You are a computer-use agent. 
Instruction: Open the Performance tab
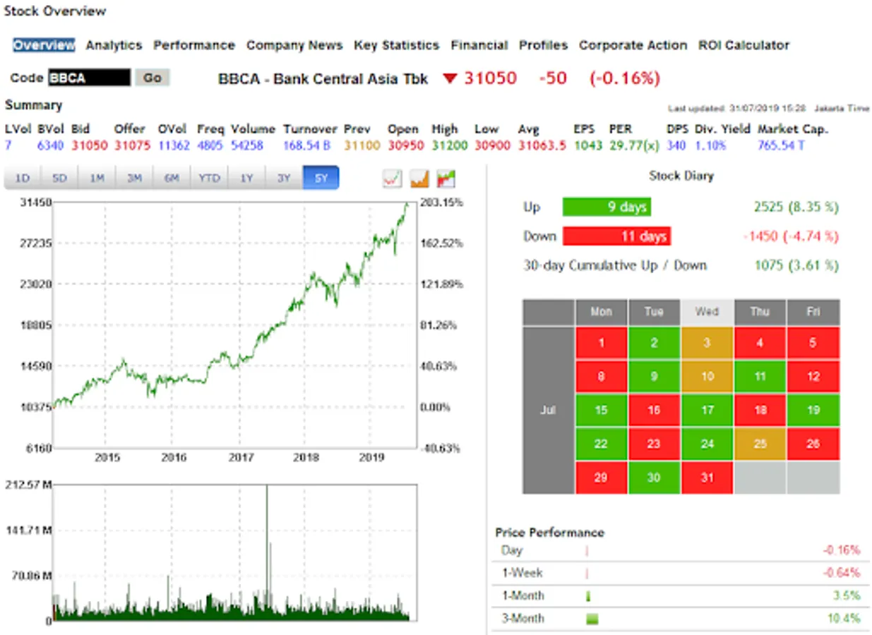[194, 45]
